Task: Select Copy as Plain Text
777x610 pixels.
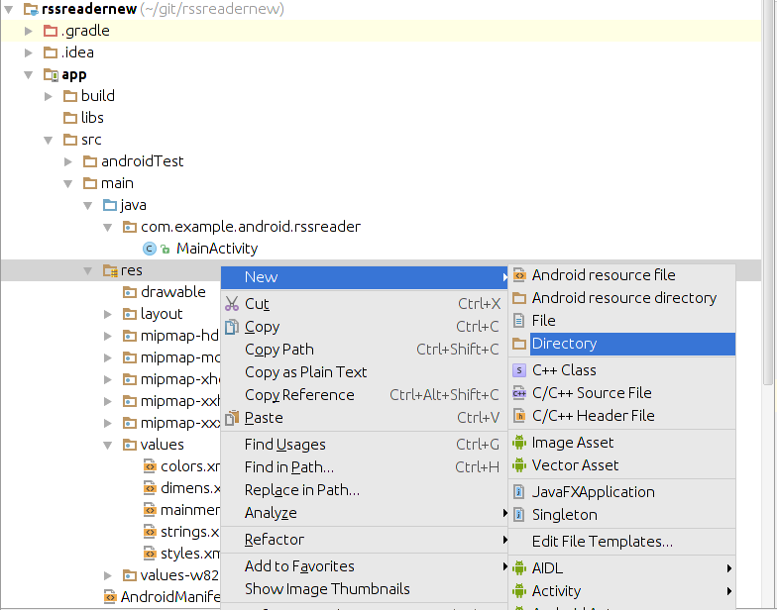Action: [x=364, y=372]
